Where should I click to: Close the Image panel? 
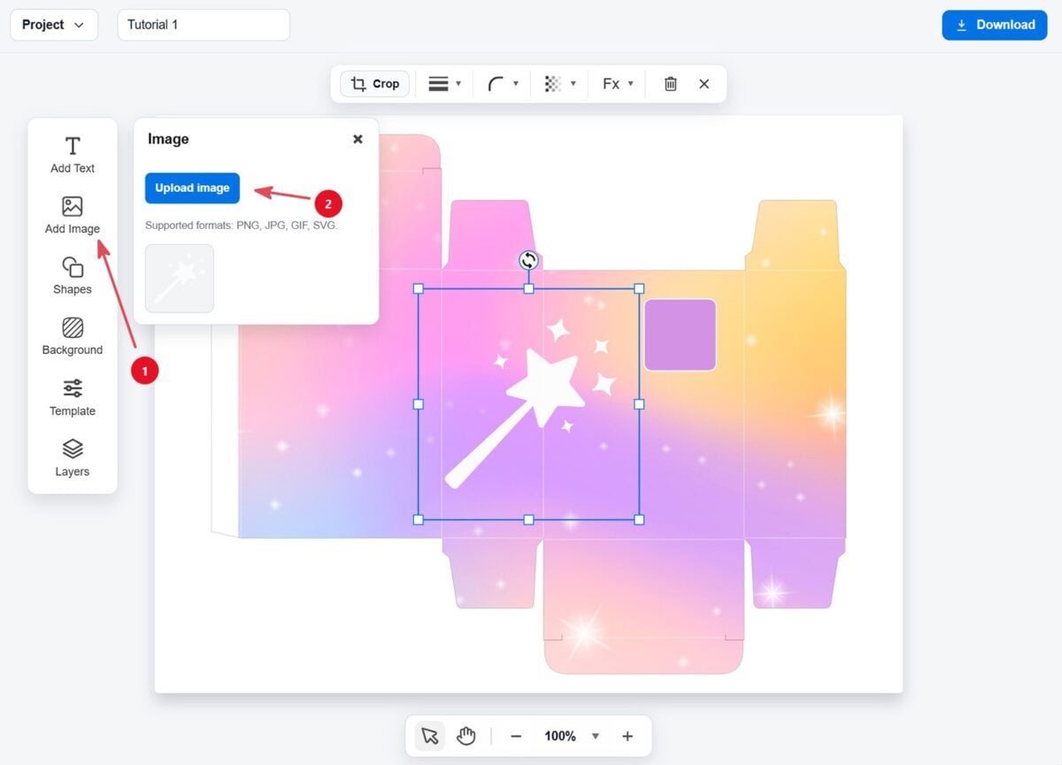(358, 139)
